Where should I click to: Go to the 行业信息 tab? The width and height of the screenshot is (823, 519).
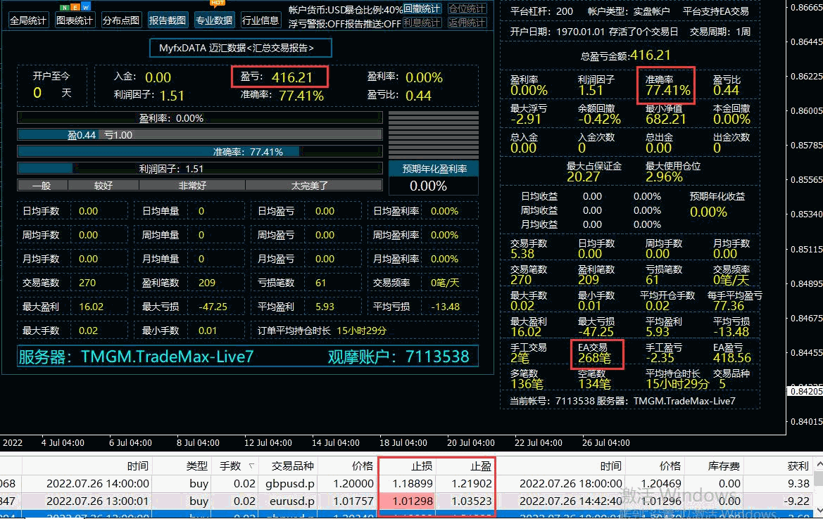(x=260, y=20)
